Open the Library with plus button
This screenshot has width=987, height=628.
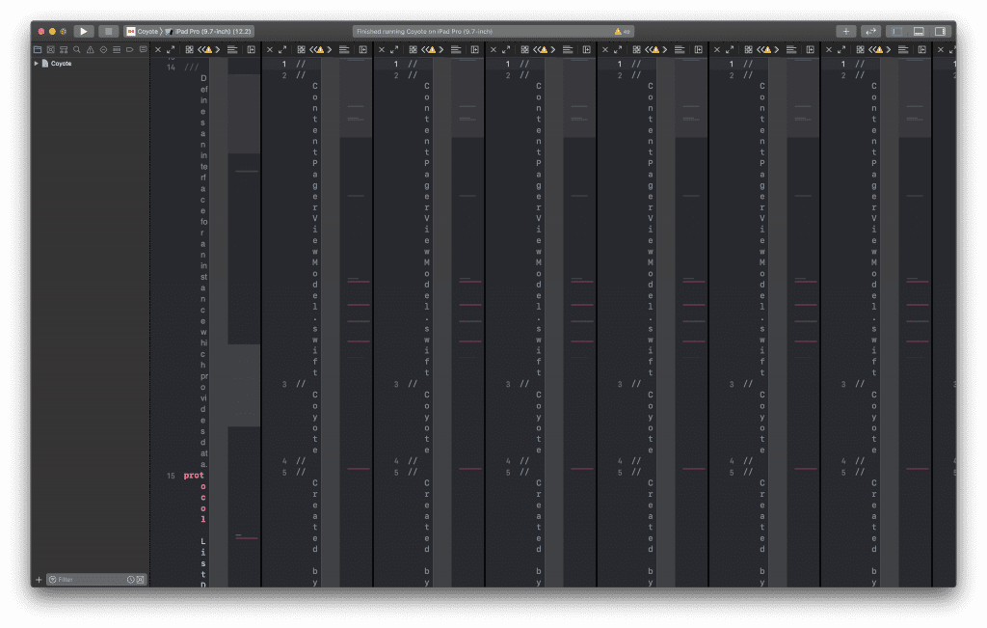click(x=846, y=31)
